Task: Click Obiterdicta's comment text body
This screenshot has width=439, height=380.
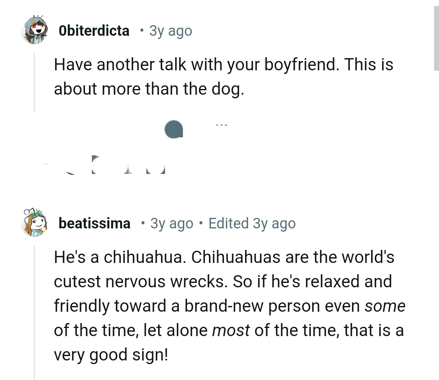Action: [x=224, y=76]
